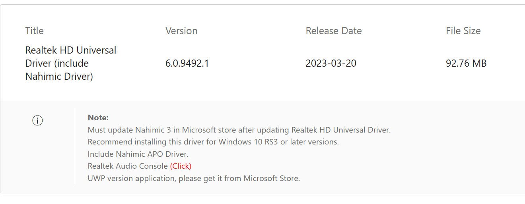The height and width of the screenshot is (204, 525).
Task: Click the info circle icon beside the note
Action: pyautogui.click(x=37, y=121)
